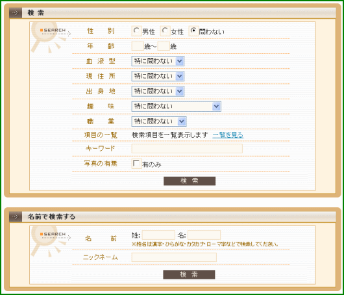This screenshot has width=344, height=295.
Task: Click the minimum age input box
Action: click(138, 46)
